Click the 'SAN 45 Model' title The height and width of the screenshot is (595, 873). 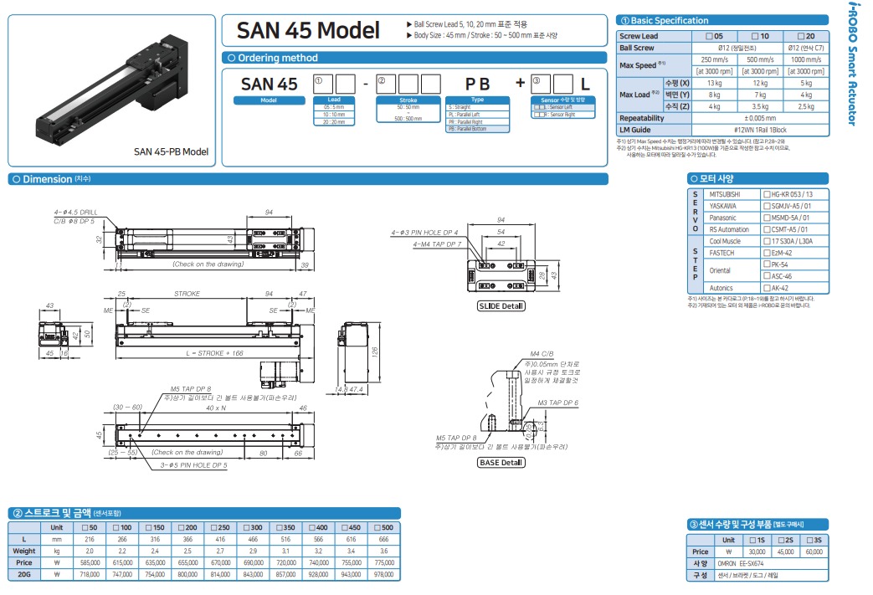308,30
